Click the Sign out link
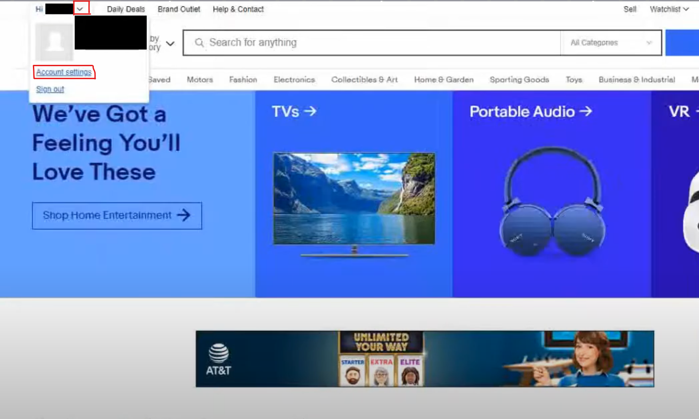Image resolution: width=699 pixels, height=419 pixels. click(x=50, y=89)
